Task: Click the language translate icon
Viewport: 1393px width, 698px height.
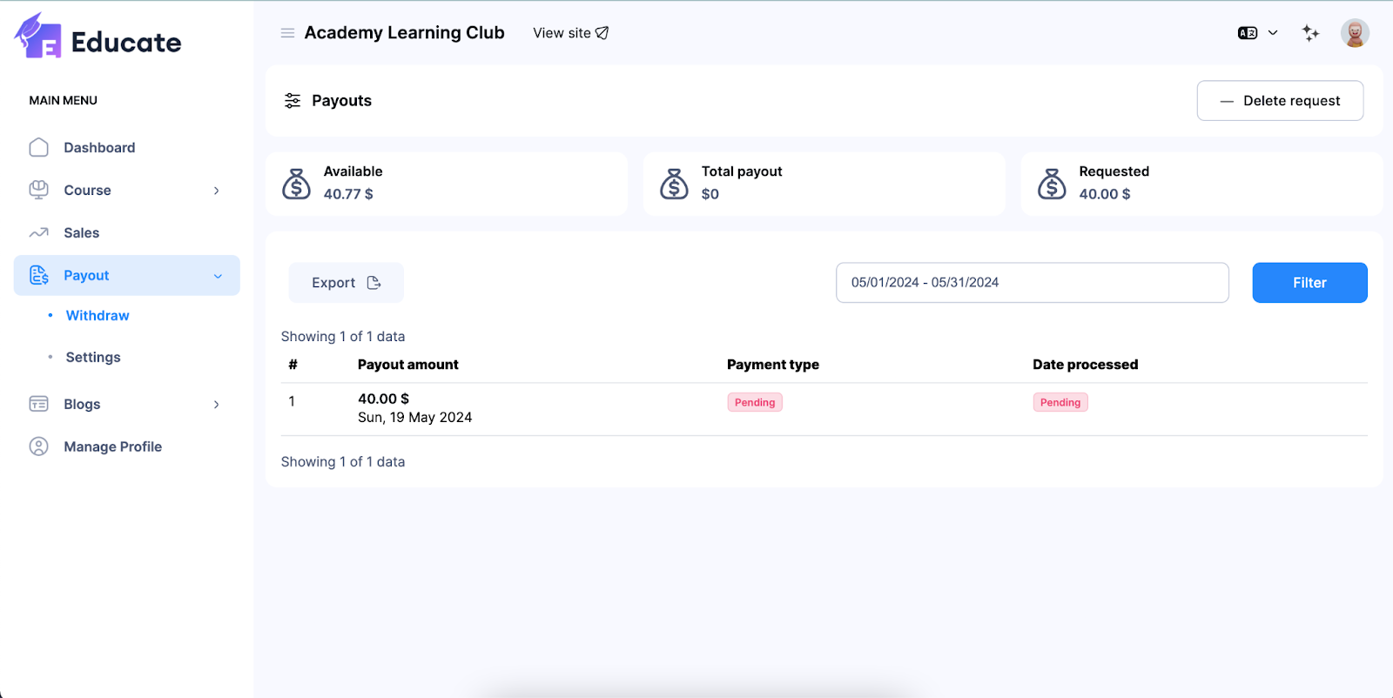Action: point(1248,33)
